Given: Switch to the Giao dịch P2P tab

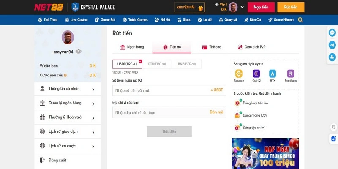Looking at the screenshot, I should point(251,47).
